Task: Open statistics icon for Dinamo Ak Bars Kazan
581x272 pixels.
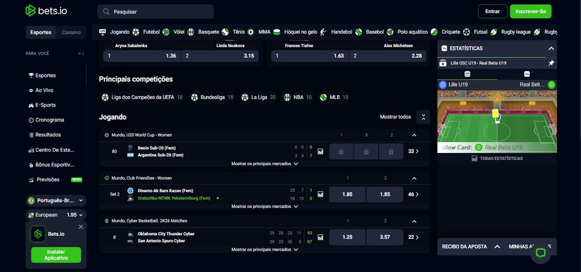Action: (321, 194)
